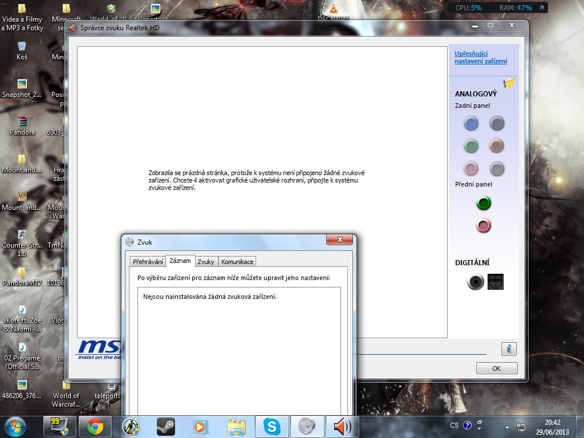Minimize the Realtek HD manager window
Image resolution: width=584 pixels, height=438 pixels.
point(475,26)
